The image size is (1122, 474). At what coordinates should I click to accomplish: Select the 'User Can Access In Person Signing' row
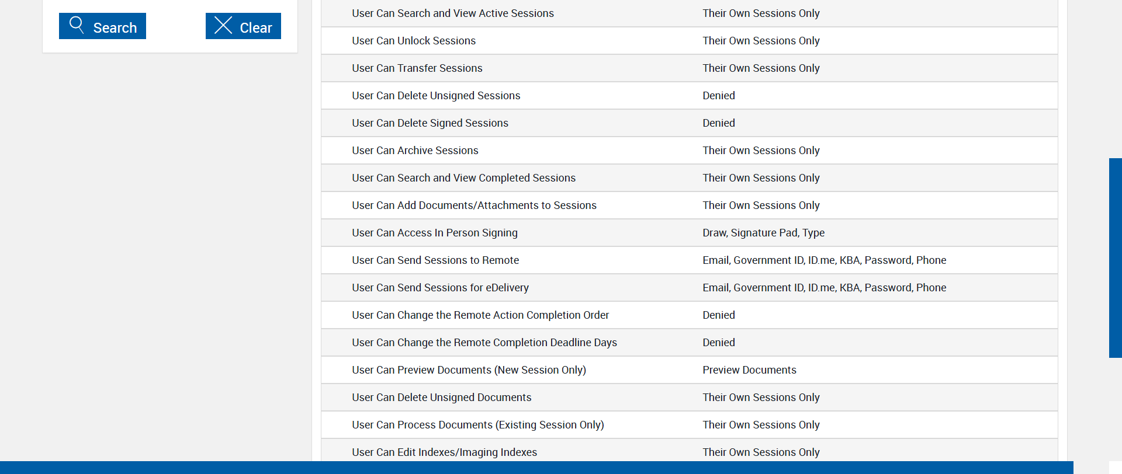tap(435, 233)
